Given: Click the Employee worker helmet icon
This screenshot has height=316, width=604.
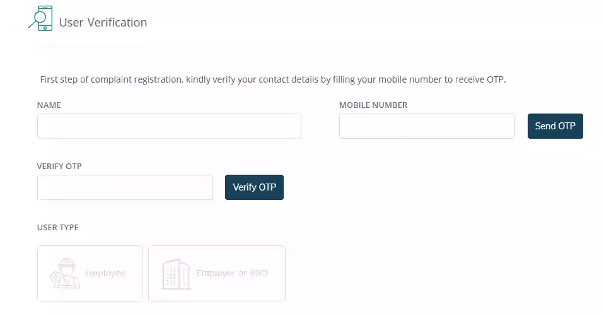Looking at the screenshot, I should [x=65, y=273].
